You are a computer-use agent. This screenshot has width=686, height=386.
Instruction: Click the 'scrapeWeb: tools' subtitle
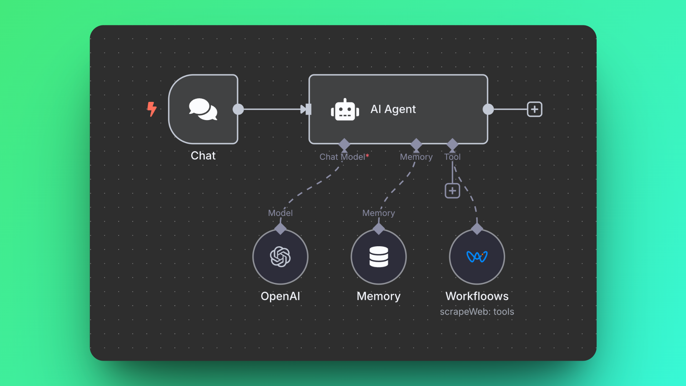[x=477, y=312]
